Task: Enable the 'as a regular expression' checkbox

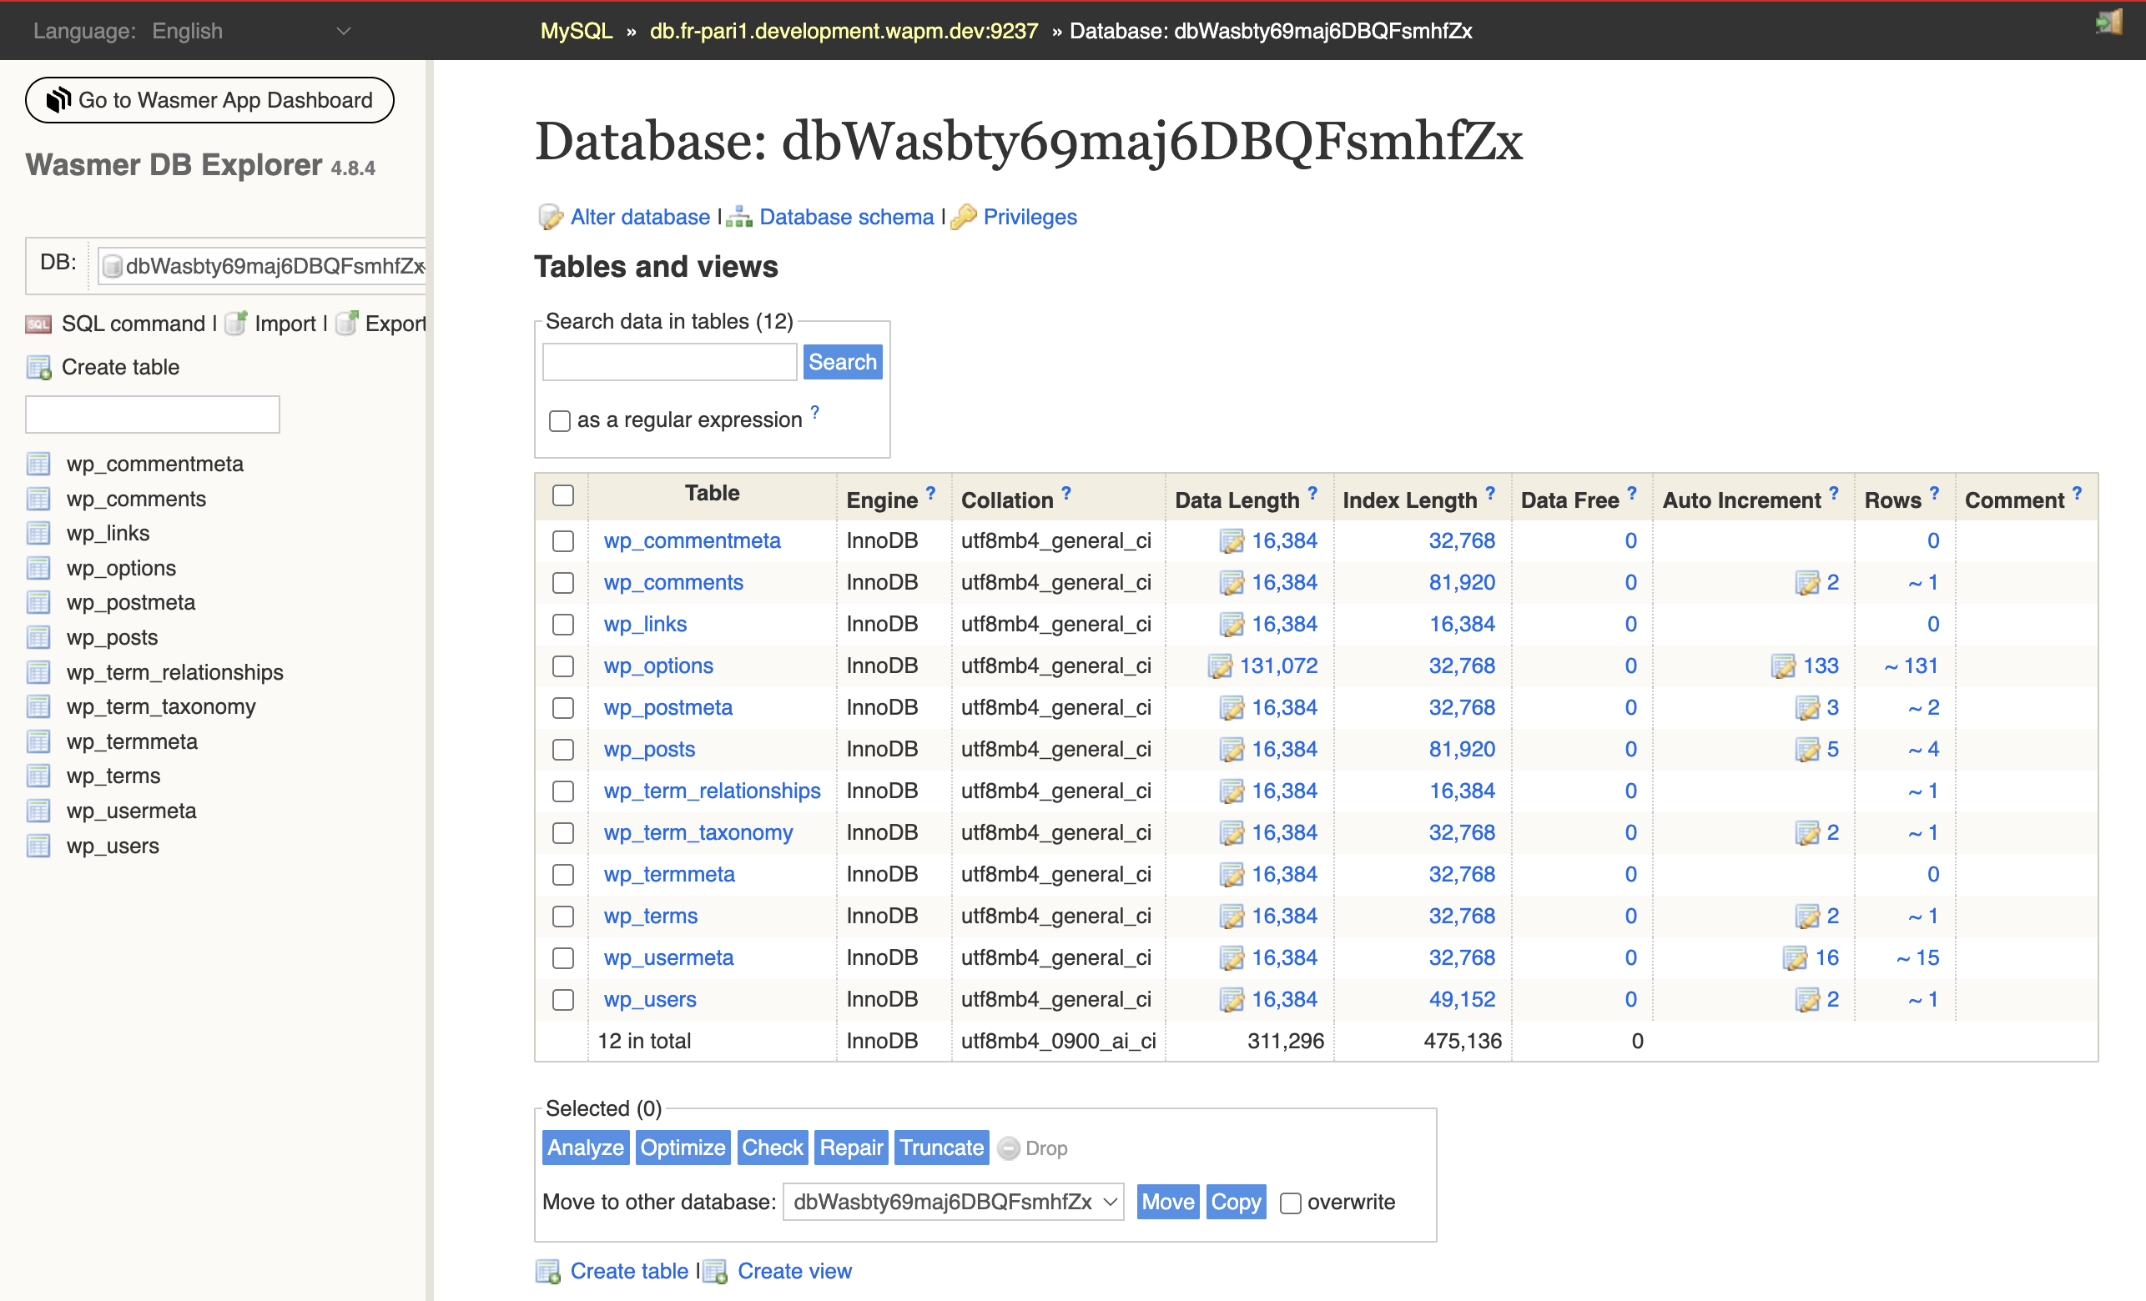Action: point(560,419)
